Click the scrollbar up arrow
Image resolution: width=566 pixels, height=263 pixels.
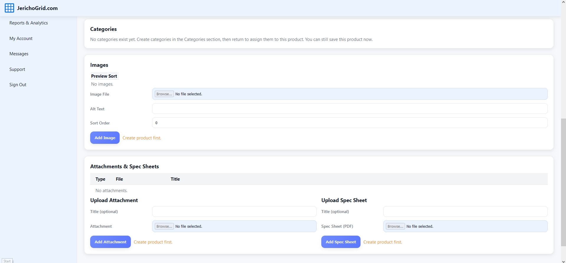pos(563,2)
